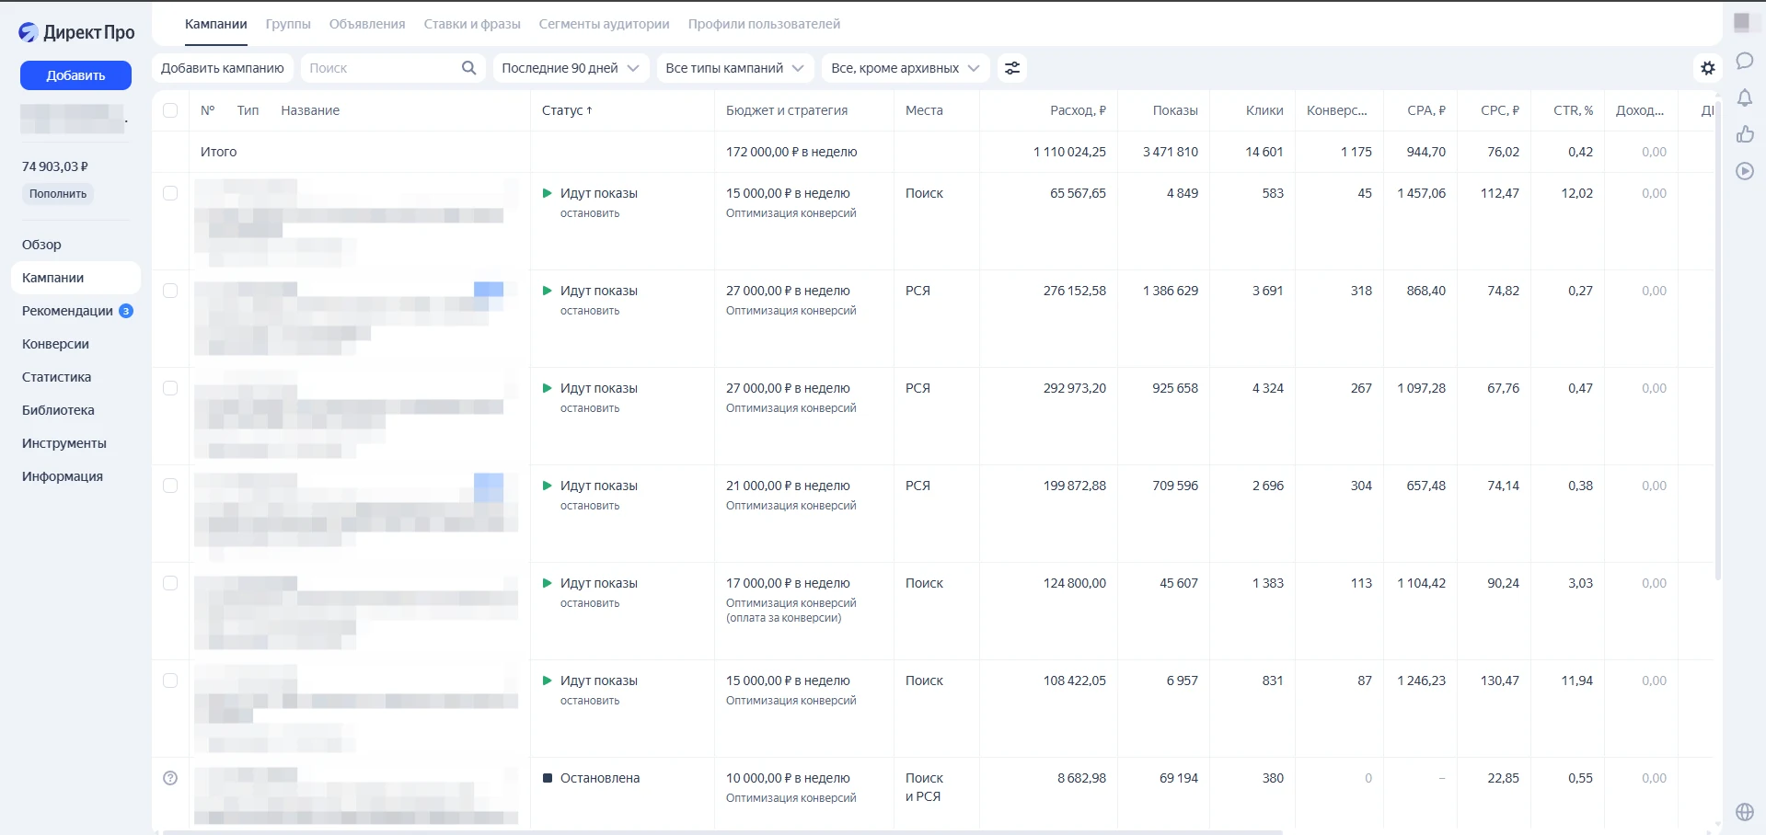Check the first campaign row checkbox
The image size is (1766, 835).
170,193
